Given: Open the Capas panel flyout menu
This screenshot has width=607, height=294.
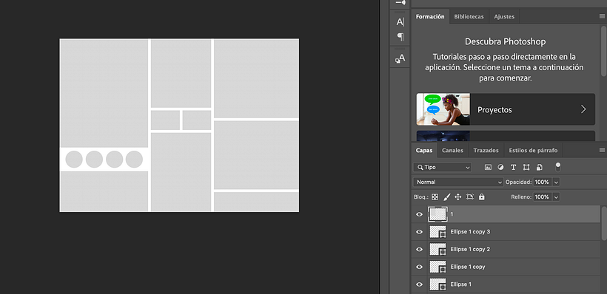Looking at the screenshot, I should [x=602, y=150].
